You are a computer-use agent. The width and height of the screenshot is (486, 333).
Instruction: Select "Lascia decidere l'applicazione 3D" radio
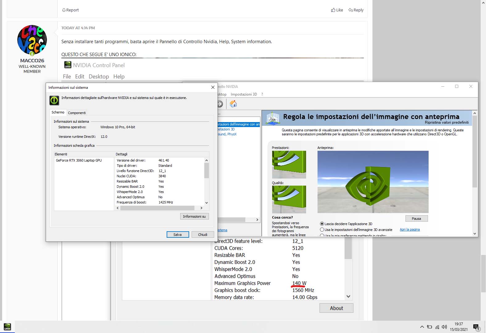pos(322,224)
